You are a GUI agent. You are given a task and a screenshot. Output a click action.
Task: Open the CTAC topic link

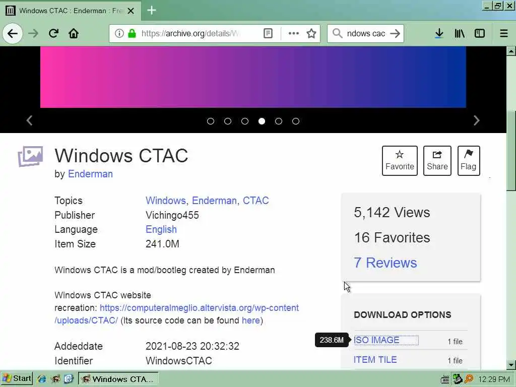tap(255, 201)
